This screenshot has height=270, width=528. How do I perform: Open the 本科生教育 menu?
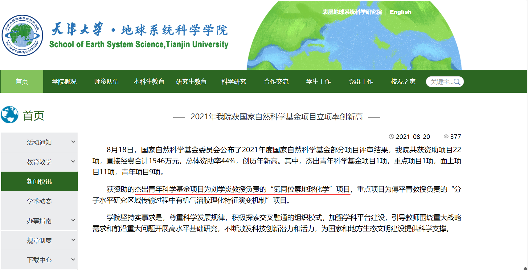pyautogui.click(x=149, y=81)
